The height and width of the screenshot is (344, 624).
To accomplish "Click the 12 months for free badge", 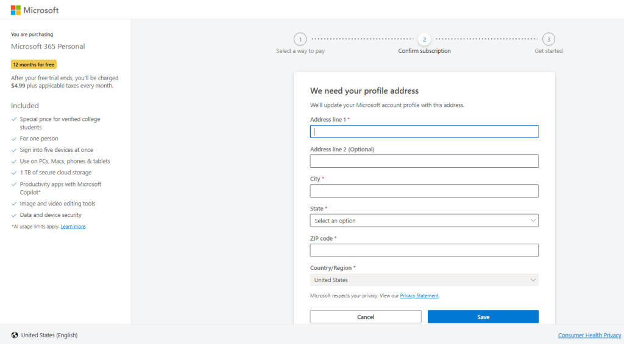I will tap(34, 64).
